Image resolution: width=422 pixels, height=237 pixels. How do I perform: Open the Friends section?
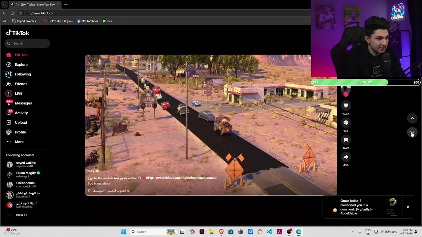(x=16, y=84)
